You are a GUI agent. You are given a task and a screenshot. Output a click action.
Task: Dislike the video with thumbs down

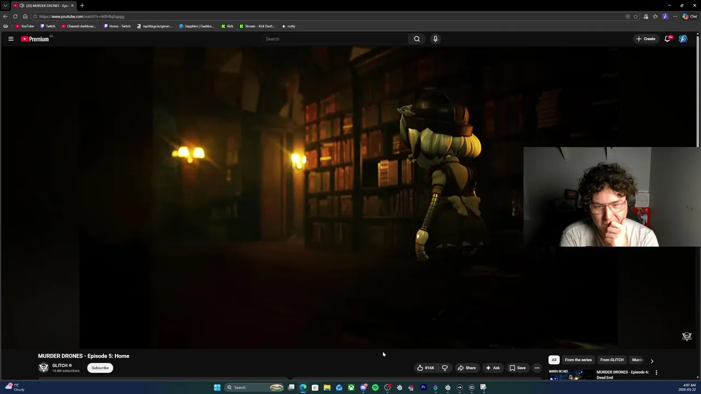click(445, 368)
